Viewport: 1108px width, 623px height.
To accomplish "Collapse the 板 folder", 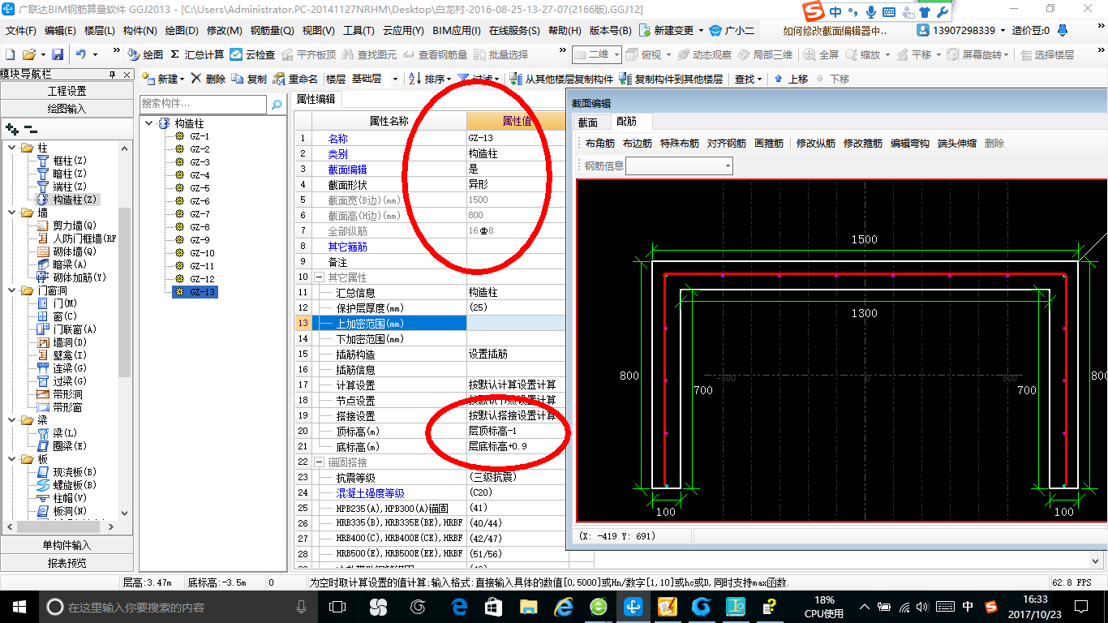I will (12, 459).
